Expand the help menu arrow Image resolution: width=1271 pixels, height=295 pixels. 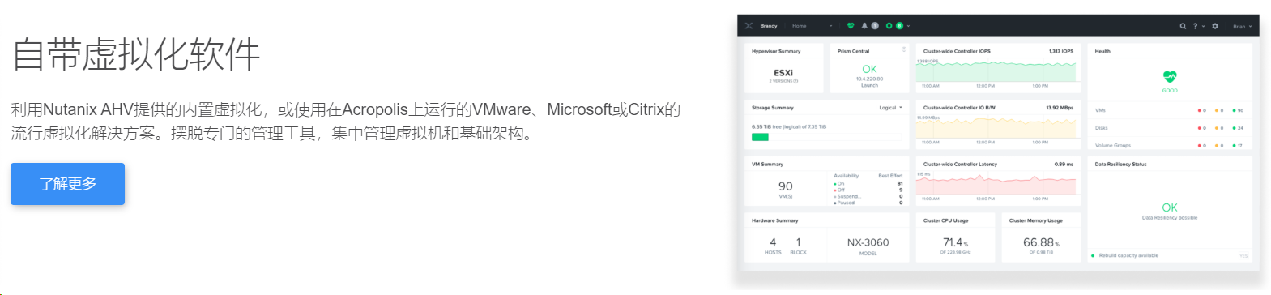(x=1203, y=26)
